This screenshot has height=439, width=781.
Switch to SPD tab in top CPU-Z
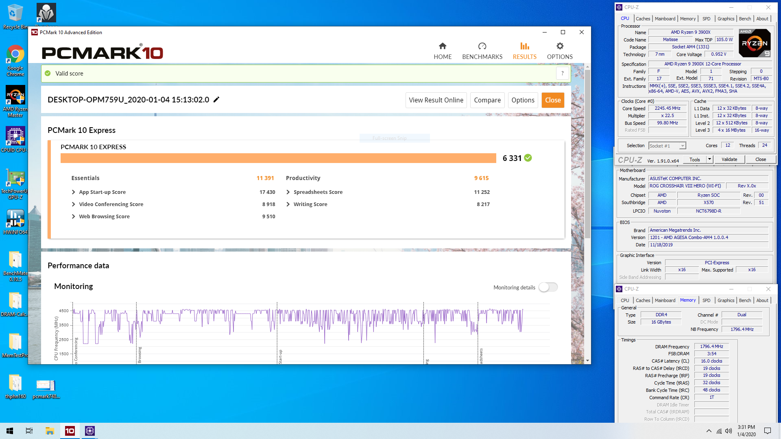coord(706,19)
